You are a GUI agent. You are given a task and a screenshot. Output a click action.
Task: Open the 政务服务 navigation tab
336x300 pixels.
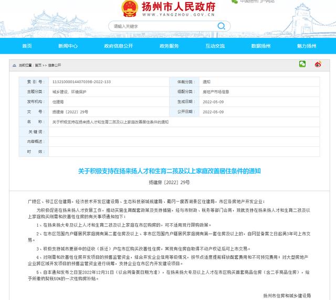169,46
